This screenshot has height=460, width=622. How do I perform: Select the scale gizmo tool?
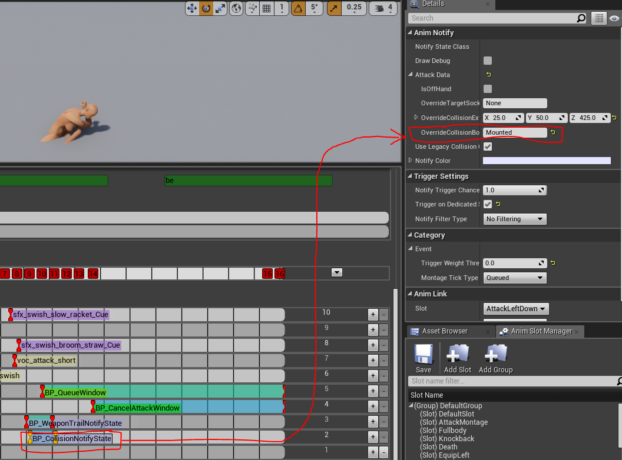220,8
